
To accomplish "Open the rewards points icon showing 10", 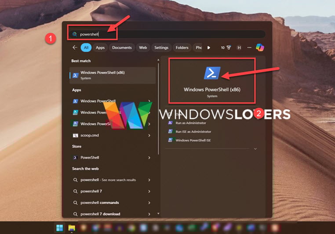I will 226,47.
